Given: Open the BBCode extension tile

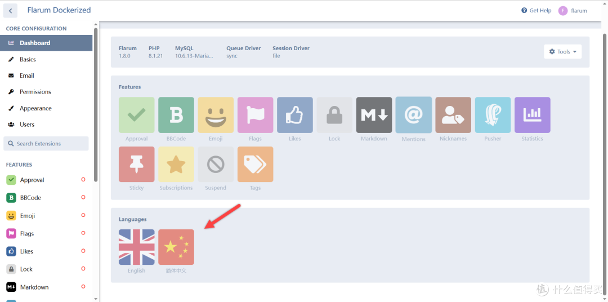Looking at the screenshot, I should (176, 115).
